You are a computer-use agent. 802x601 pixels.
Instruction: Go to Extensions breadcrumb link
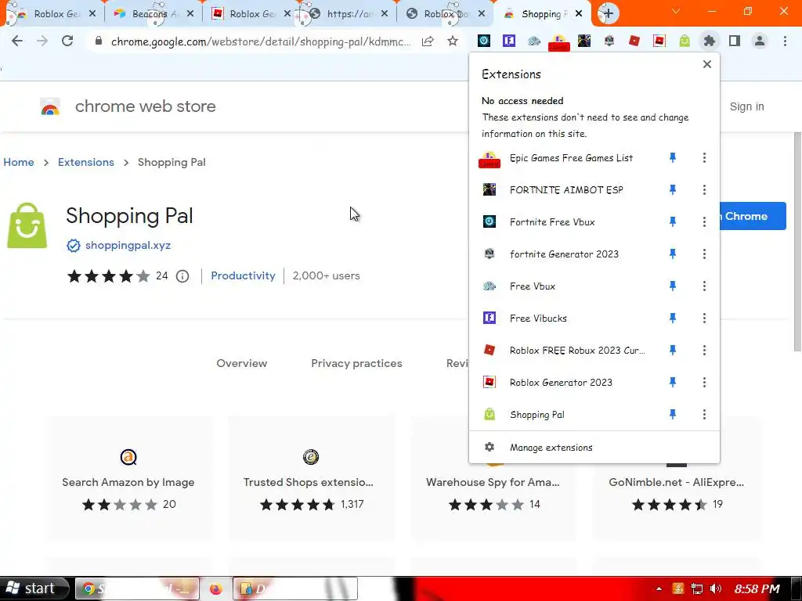86,162
